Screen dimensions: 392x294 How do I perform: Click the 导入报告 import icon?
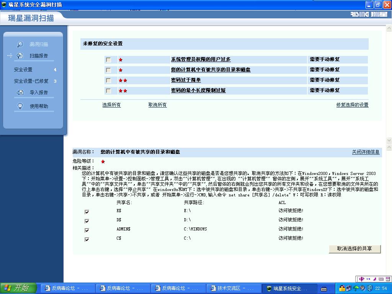[20, 92]
